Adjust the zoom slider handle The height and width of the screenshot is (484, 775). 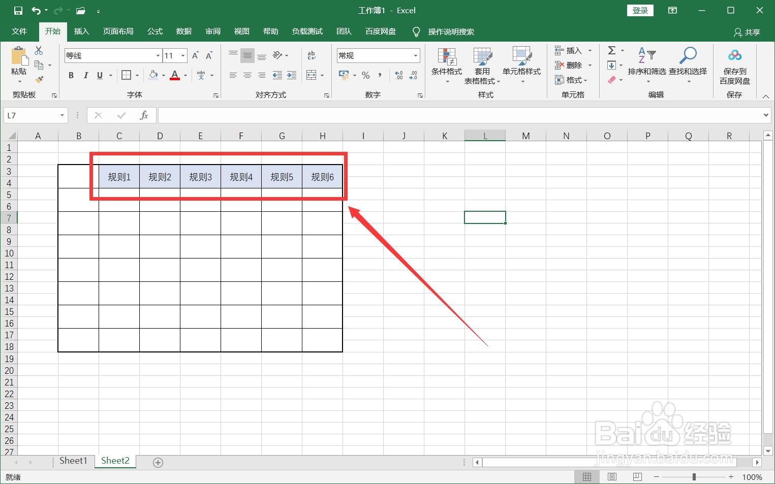[694, 477]
